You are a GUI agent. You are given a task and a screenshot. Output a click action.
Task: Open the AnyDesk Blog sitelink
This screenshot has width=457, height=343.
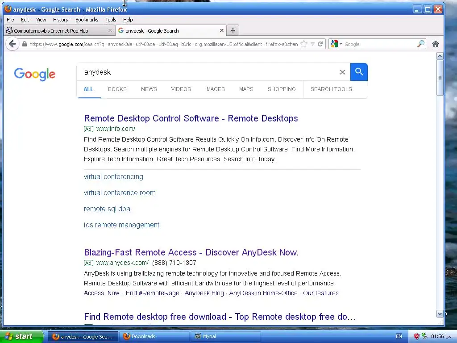[204, 293]
